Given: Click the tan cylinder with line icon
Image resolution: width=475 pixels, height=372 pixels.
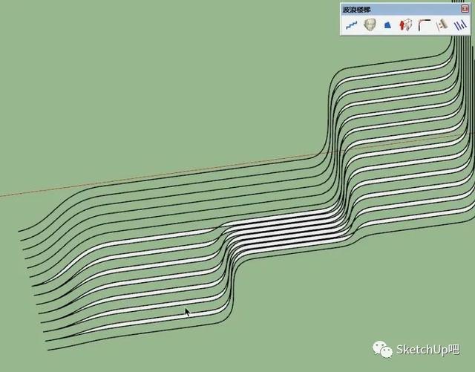Looking at the screenshot, I should pyautogui.click(x=442, y=25).
